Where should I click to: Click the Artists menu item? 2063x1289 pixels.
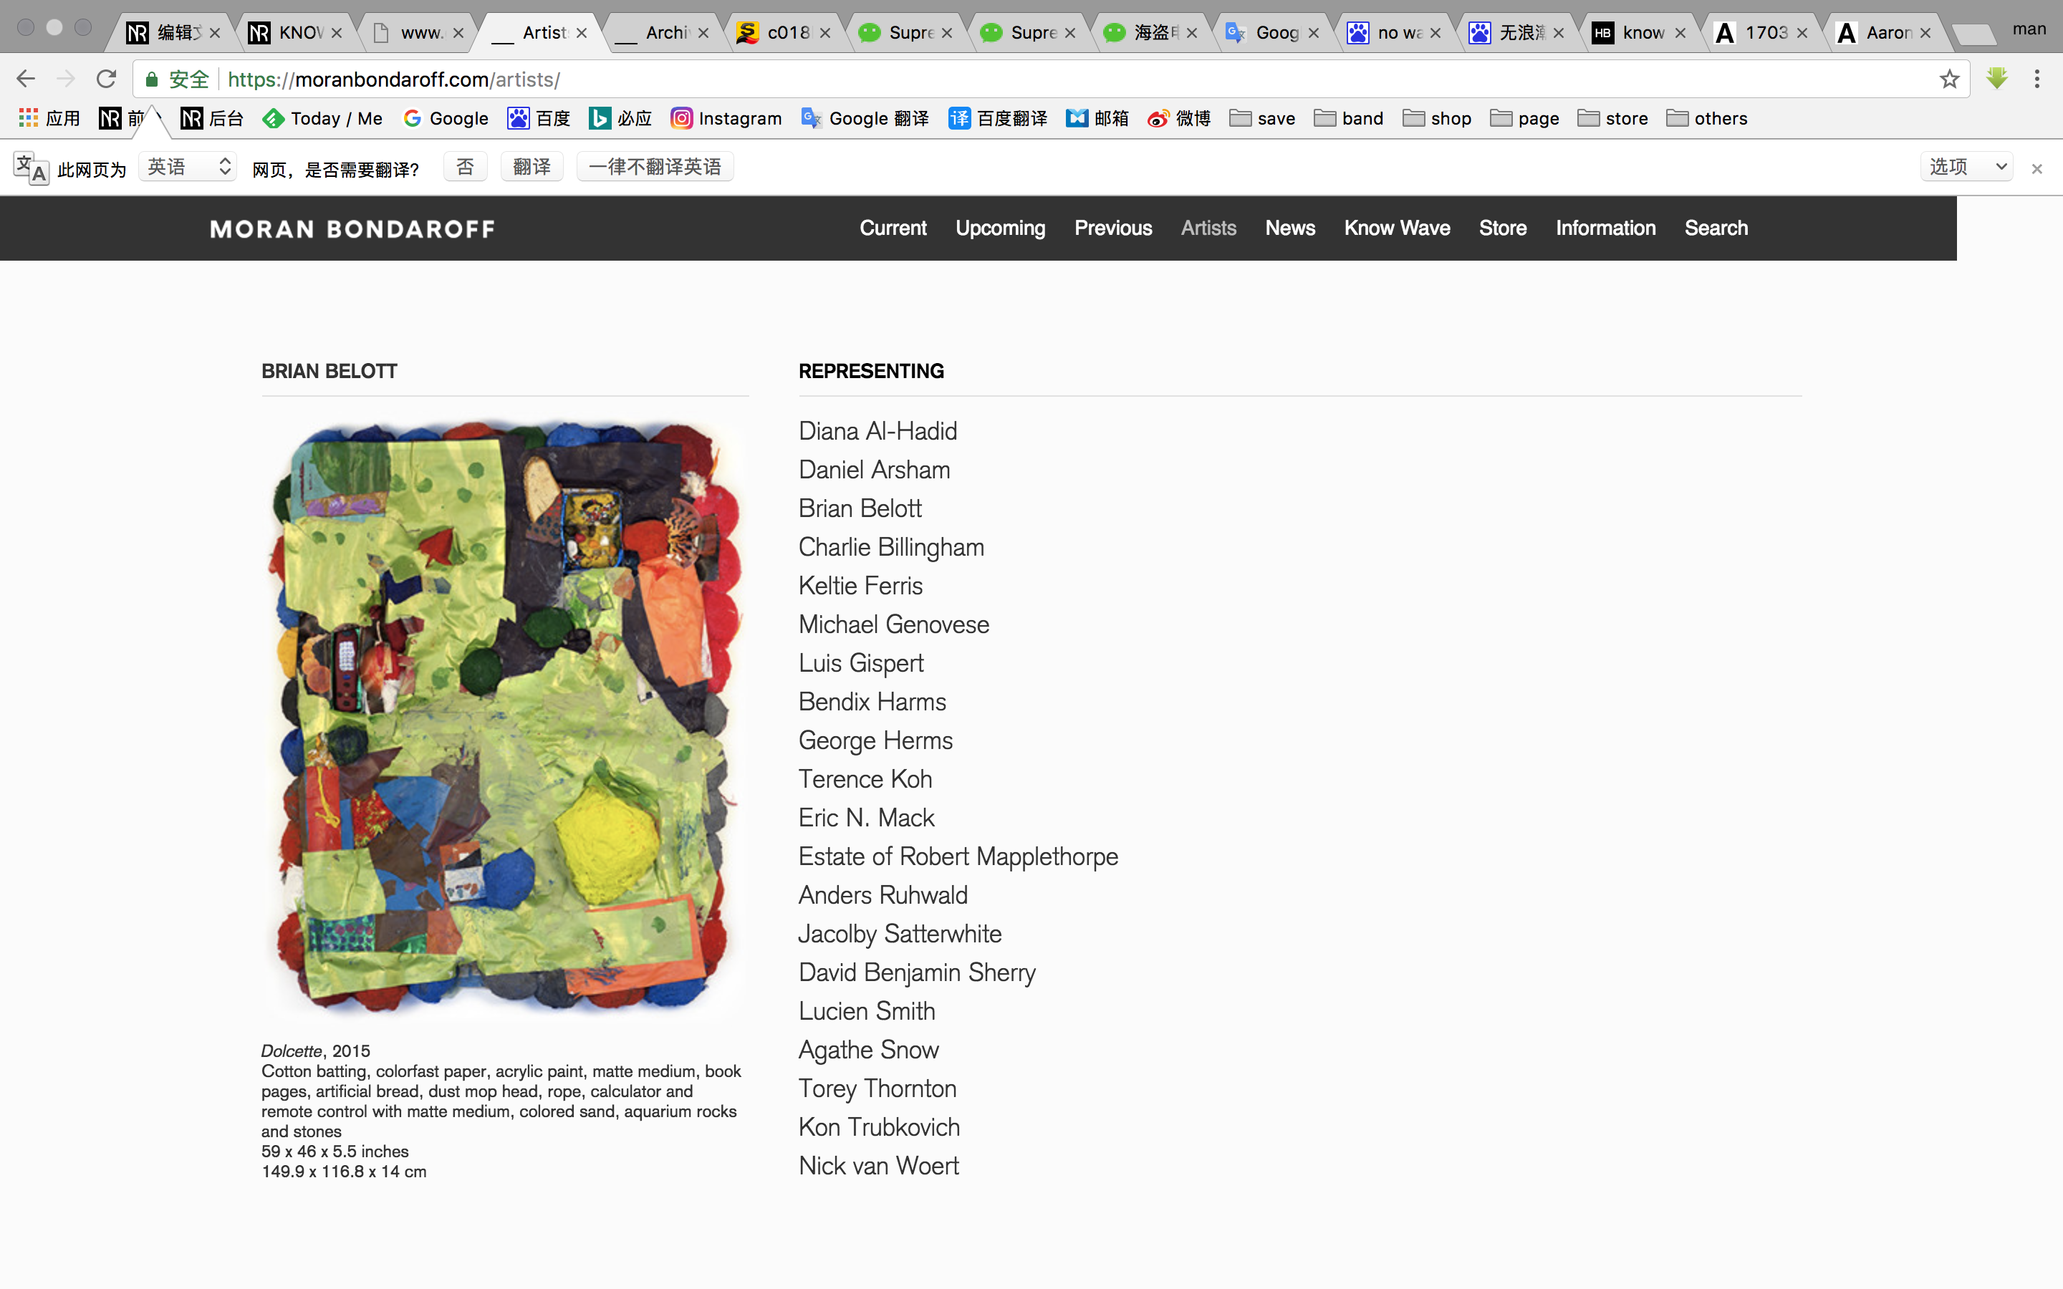click(x=1208, y=228)
